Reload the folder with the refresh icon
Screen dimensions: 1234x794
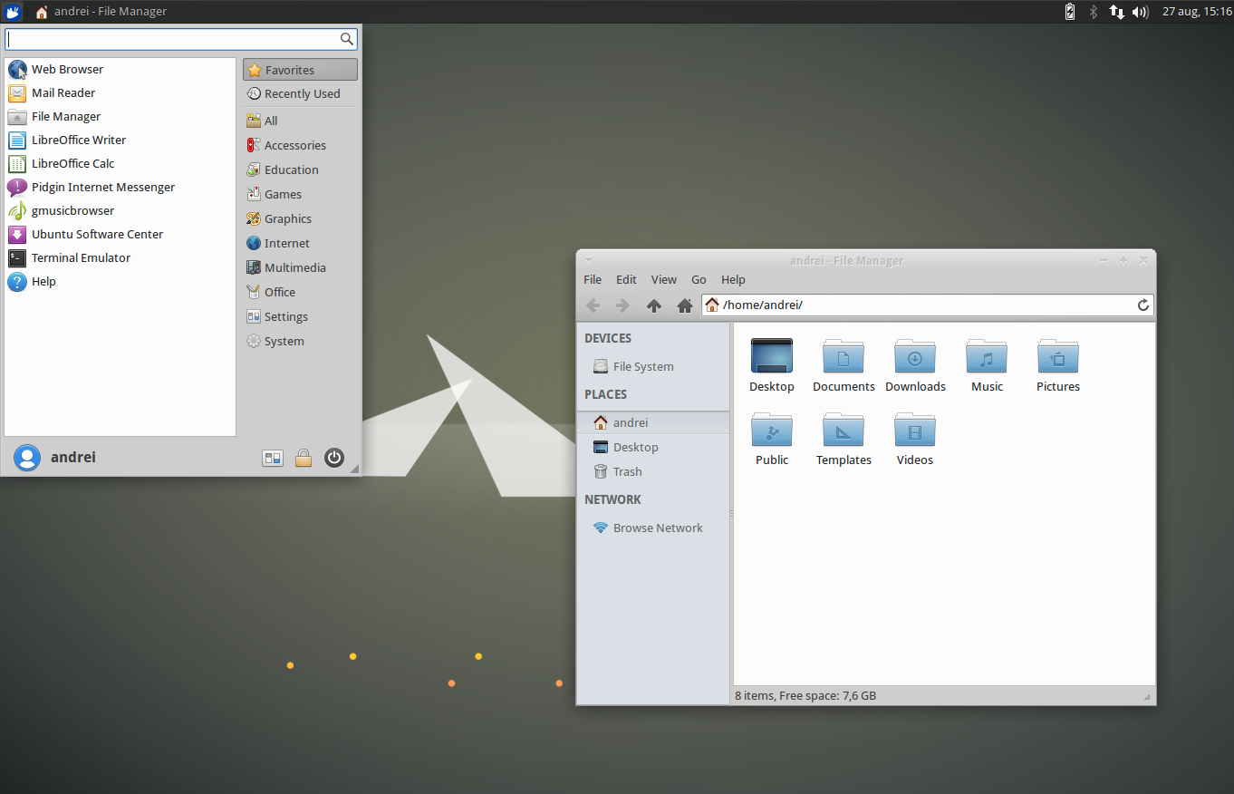click(x=1142, y=305)
